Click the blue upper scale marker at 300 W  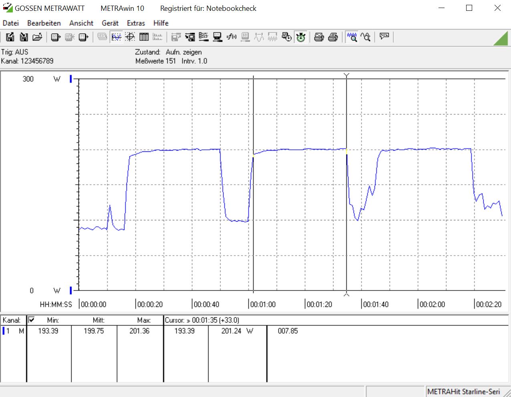tap(71, 79)
